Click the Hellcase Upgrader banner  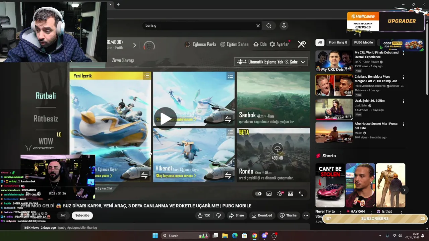pos(385,21)
